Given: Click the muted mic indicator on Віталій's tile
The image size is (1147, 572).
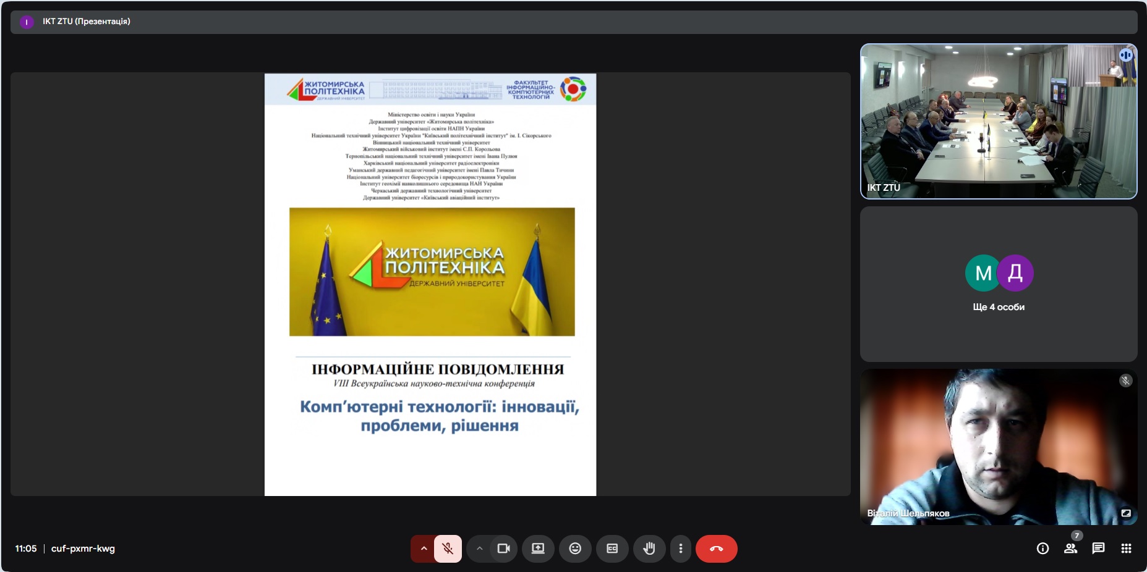Looking at the screenshot, I should click(x=1125, y=381).
